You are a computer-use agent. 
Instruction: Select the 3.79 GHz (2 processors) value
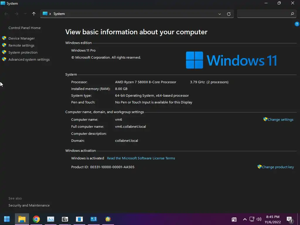(x=209, y=82)
